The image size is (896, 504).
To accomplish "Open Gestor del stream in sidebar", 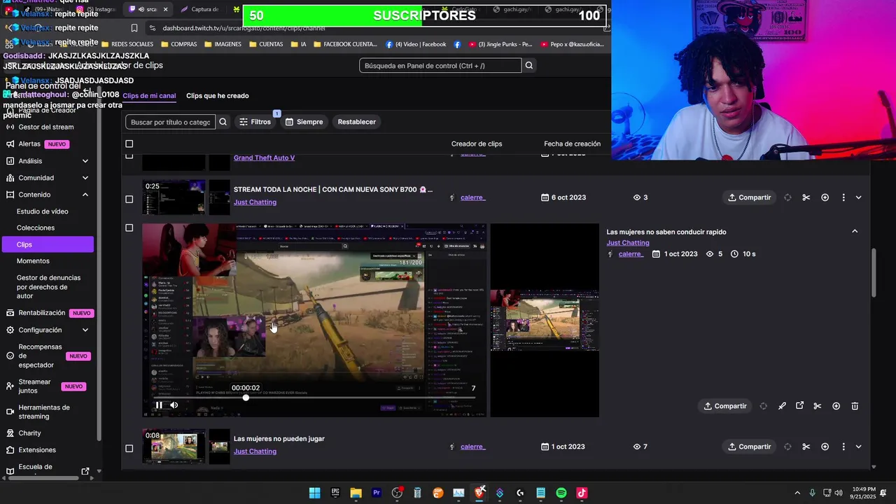I will [46, 127].
